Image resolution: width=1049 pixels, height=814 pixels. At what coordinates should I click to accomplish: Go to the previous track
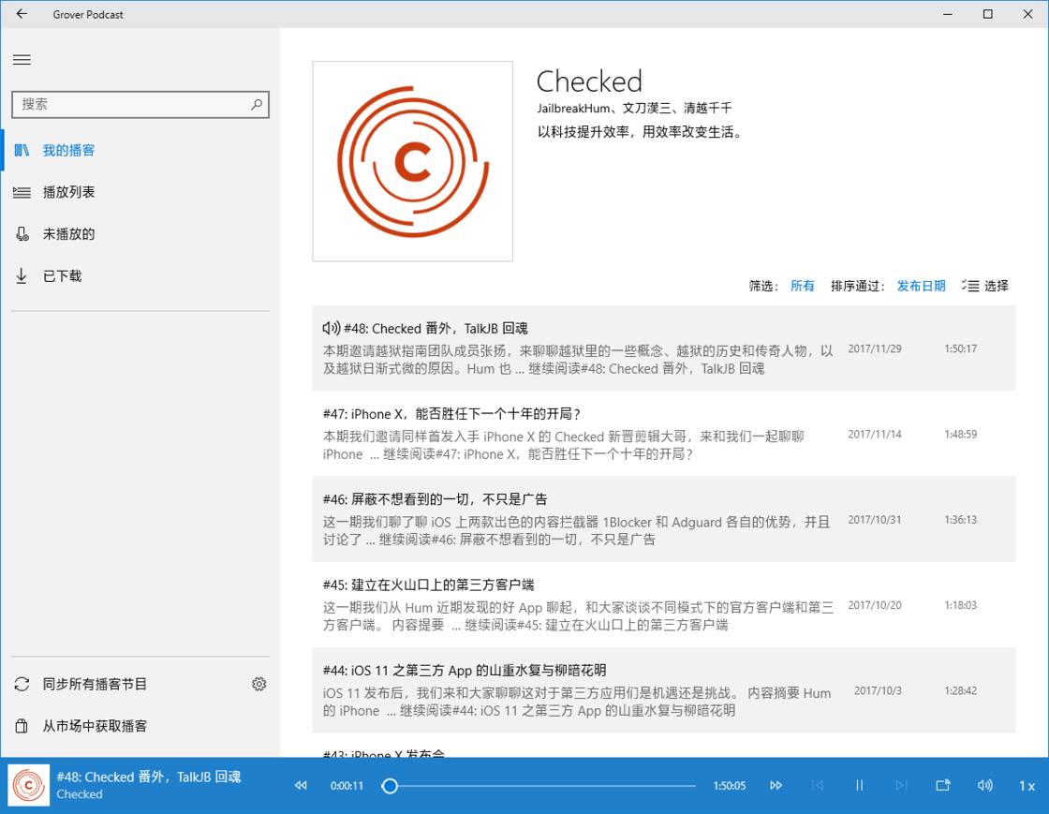pos(818,785)
